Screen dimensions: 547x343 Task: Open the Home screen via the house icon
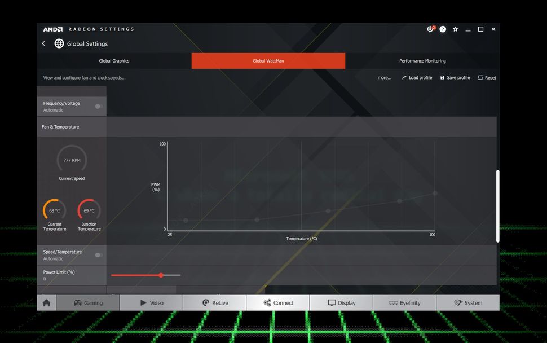[x=46, y=302]
